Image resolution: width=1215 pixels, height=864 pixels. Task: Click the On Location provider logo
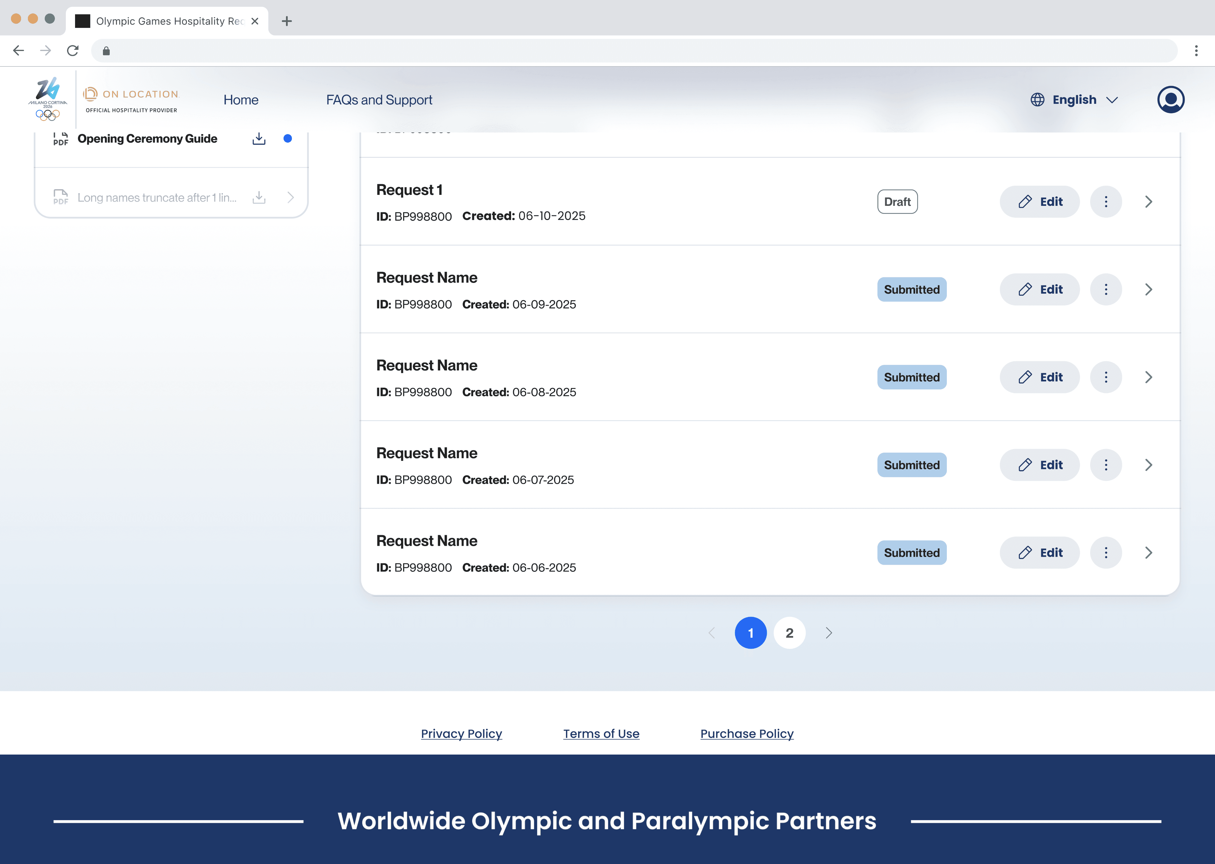[x=131, y=99]
